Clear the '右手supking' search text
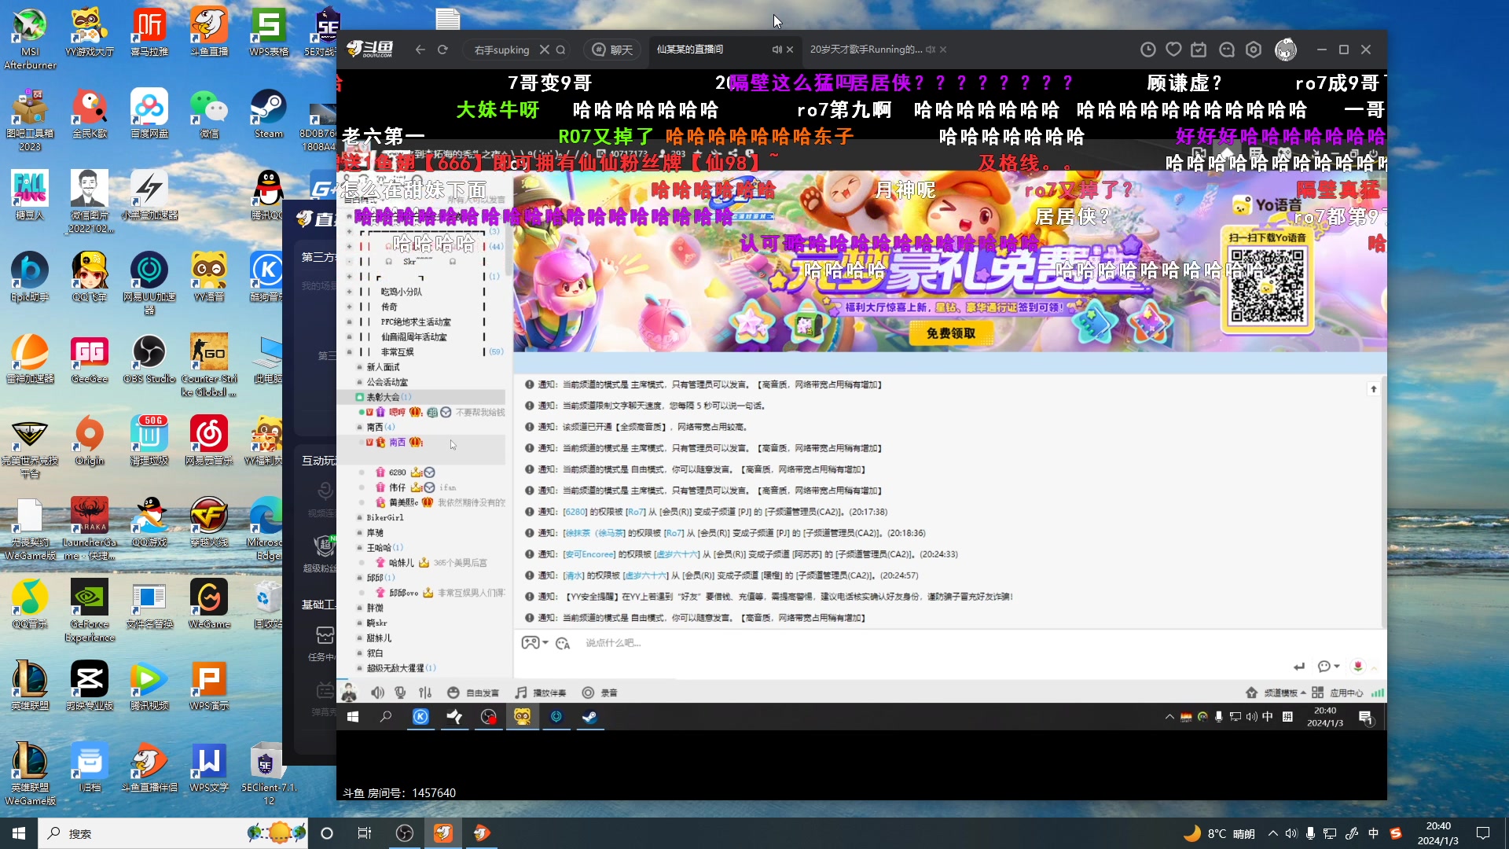This screenshot has width=1509, height=849. pyautogui.click(x=544, y=50)
